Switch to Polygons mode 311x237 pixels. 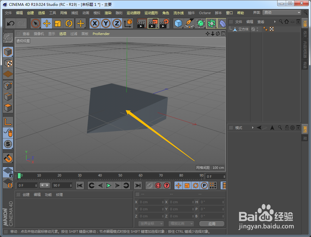tap(8, 108)
